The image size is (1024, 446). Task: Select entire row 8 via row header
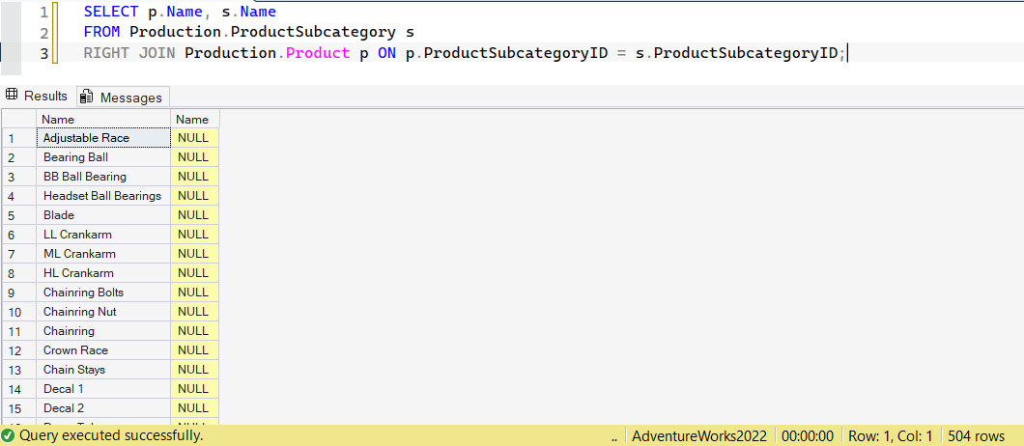click(19, 273)
